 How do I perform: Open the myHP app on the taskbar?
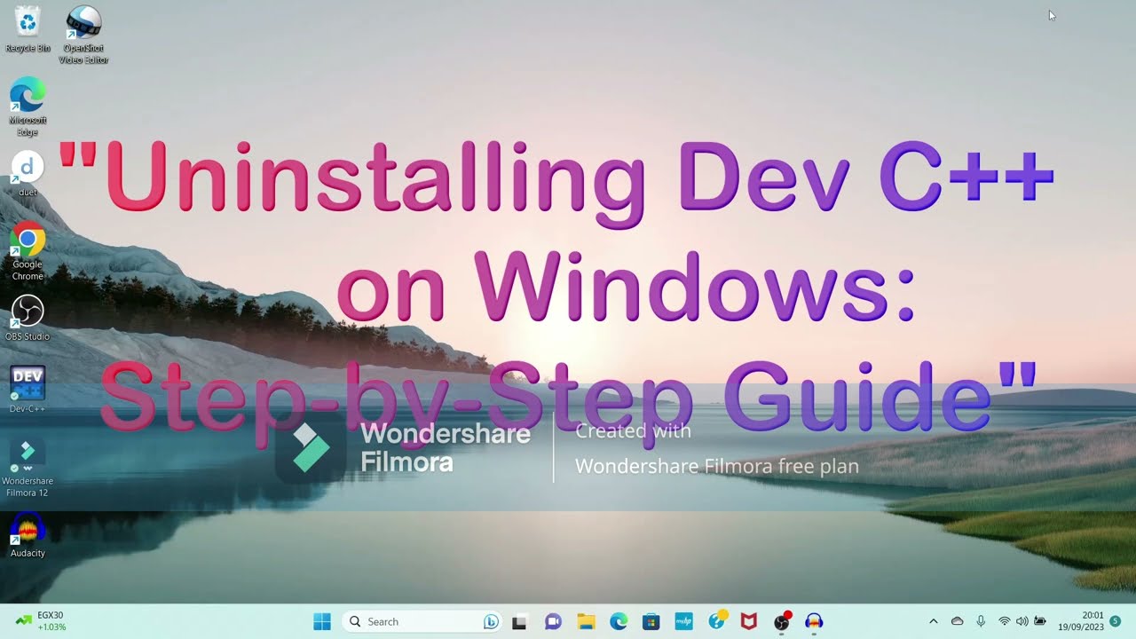click(x=683, y=621)
